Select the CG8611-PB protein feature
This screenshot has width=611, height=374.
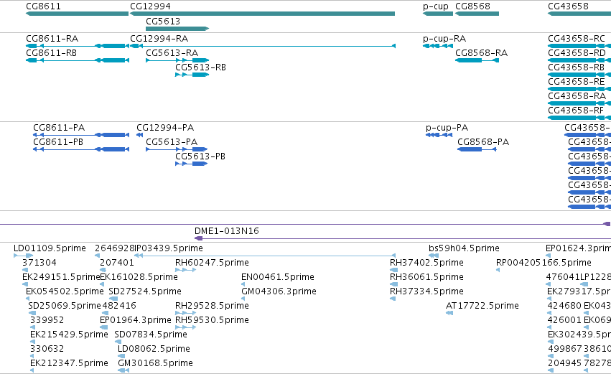click(81, 149)
